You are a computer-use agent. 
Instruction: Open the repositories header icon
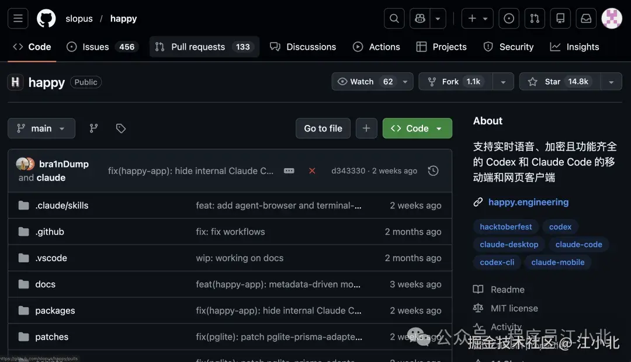click(x=560, y=19)
